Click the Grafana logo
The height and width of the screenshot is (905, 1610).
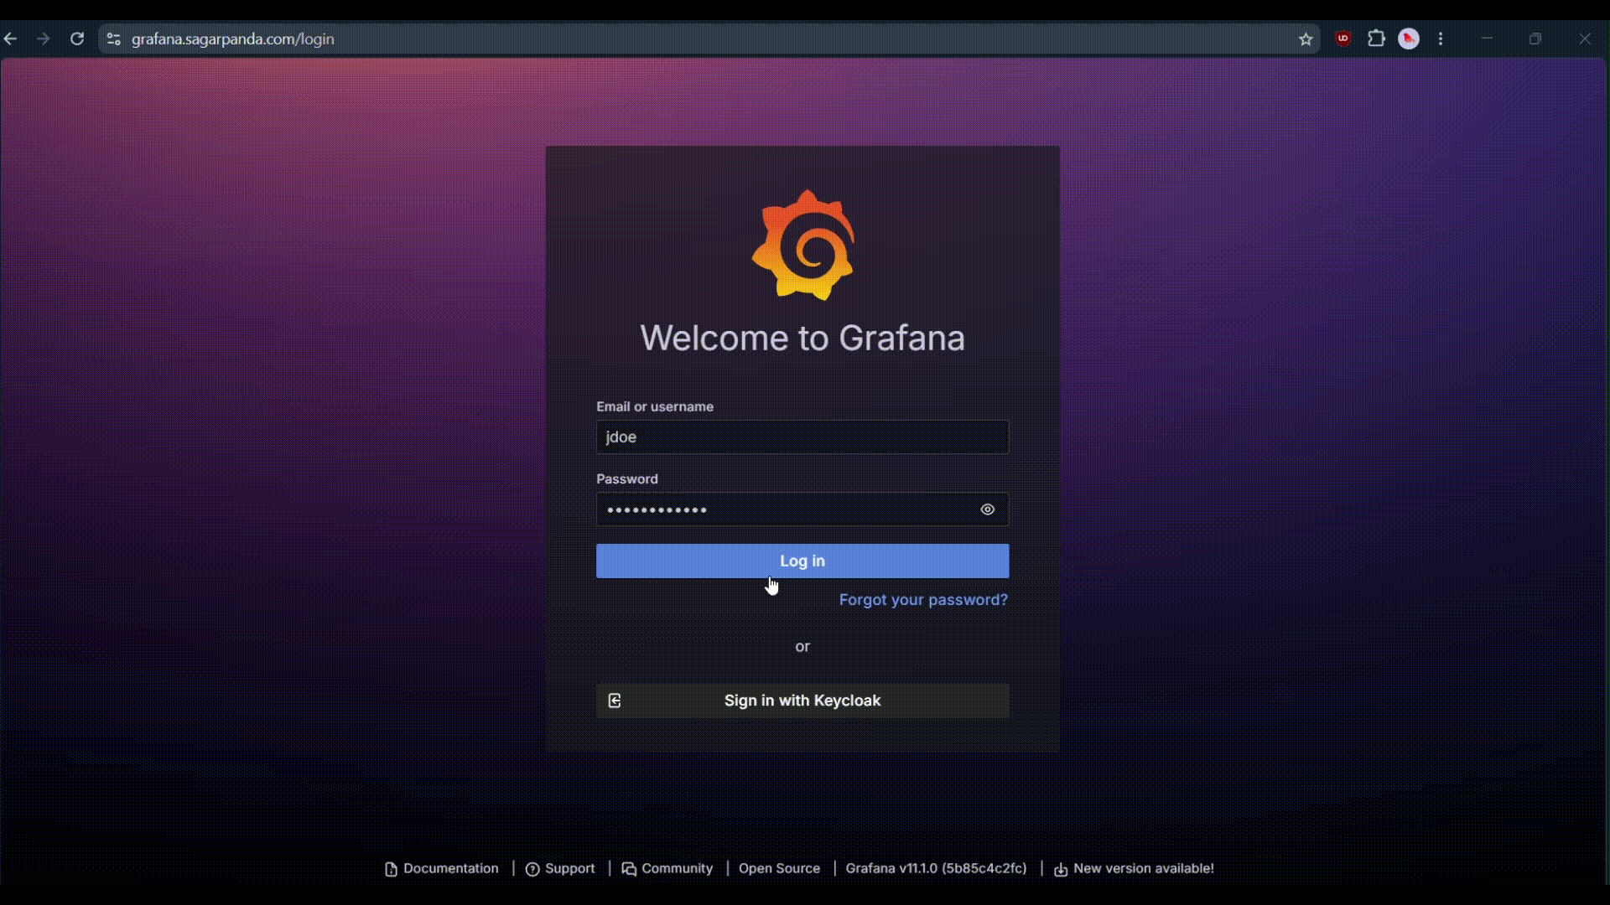(803, 245)
